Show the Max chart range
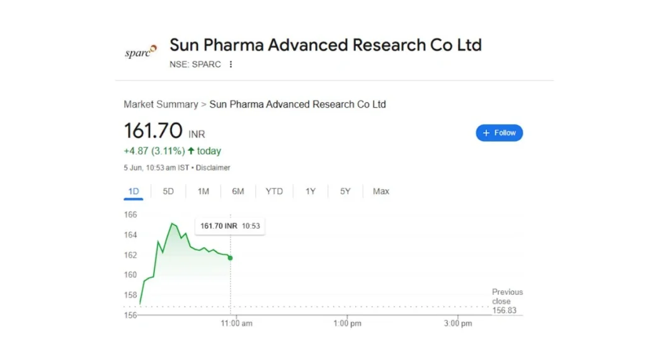 point(381,192)
